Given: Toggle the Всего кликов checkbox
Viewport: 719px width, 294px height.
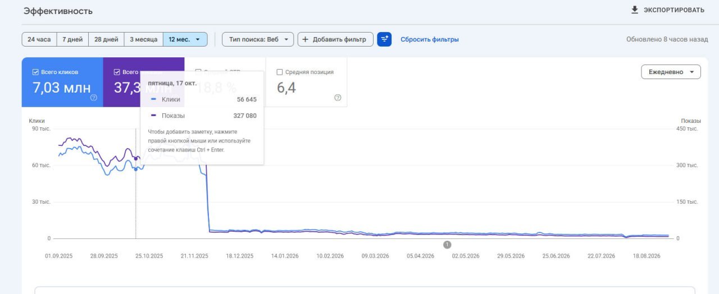Looking at the screenshot, I should 35,72.
